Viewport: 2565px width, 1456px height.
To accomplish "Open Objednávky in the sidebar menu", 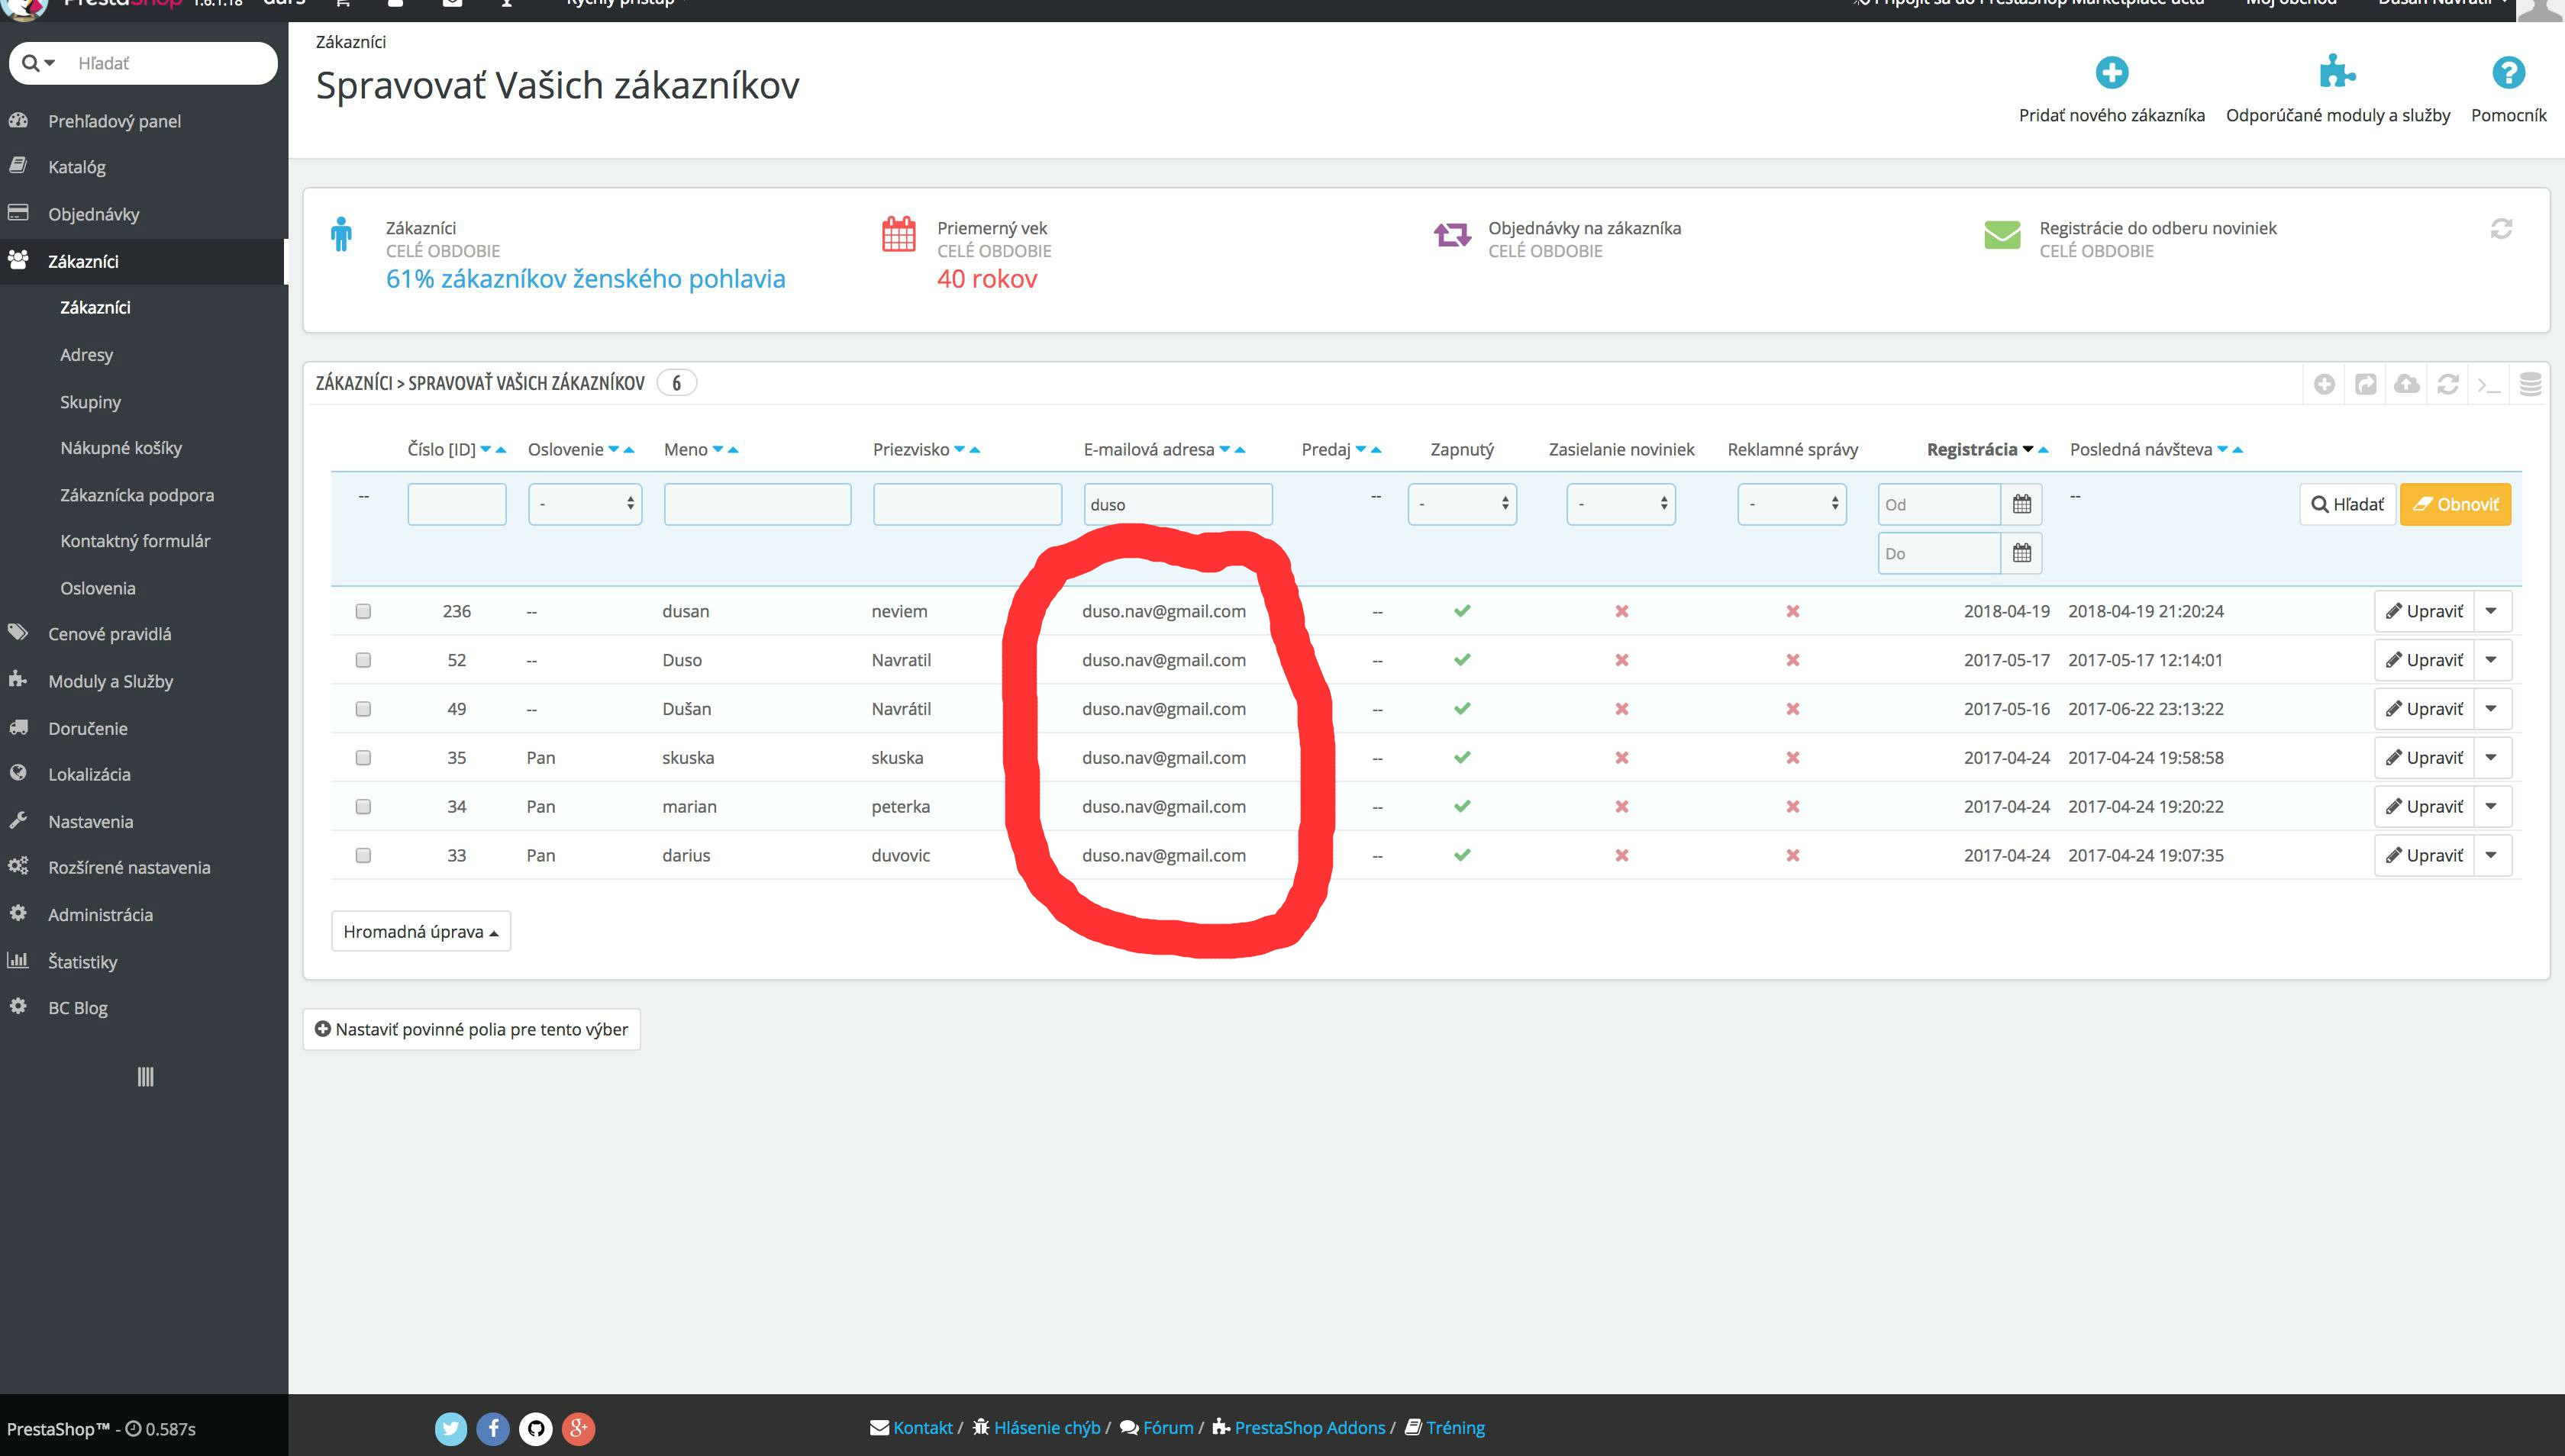I will tap(94, 214).
